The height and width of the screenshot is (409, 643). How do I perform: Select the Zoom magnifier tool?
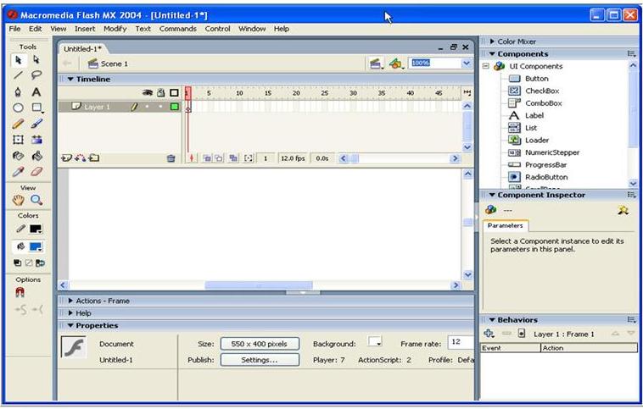pos(36,200)
